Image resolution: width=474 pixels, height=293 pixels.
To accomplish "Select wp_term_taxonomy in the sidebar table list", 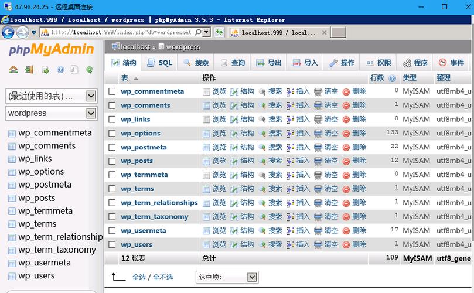I will tap(57, 250).
